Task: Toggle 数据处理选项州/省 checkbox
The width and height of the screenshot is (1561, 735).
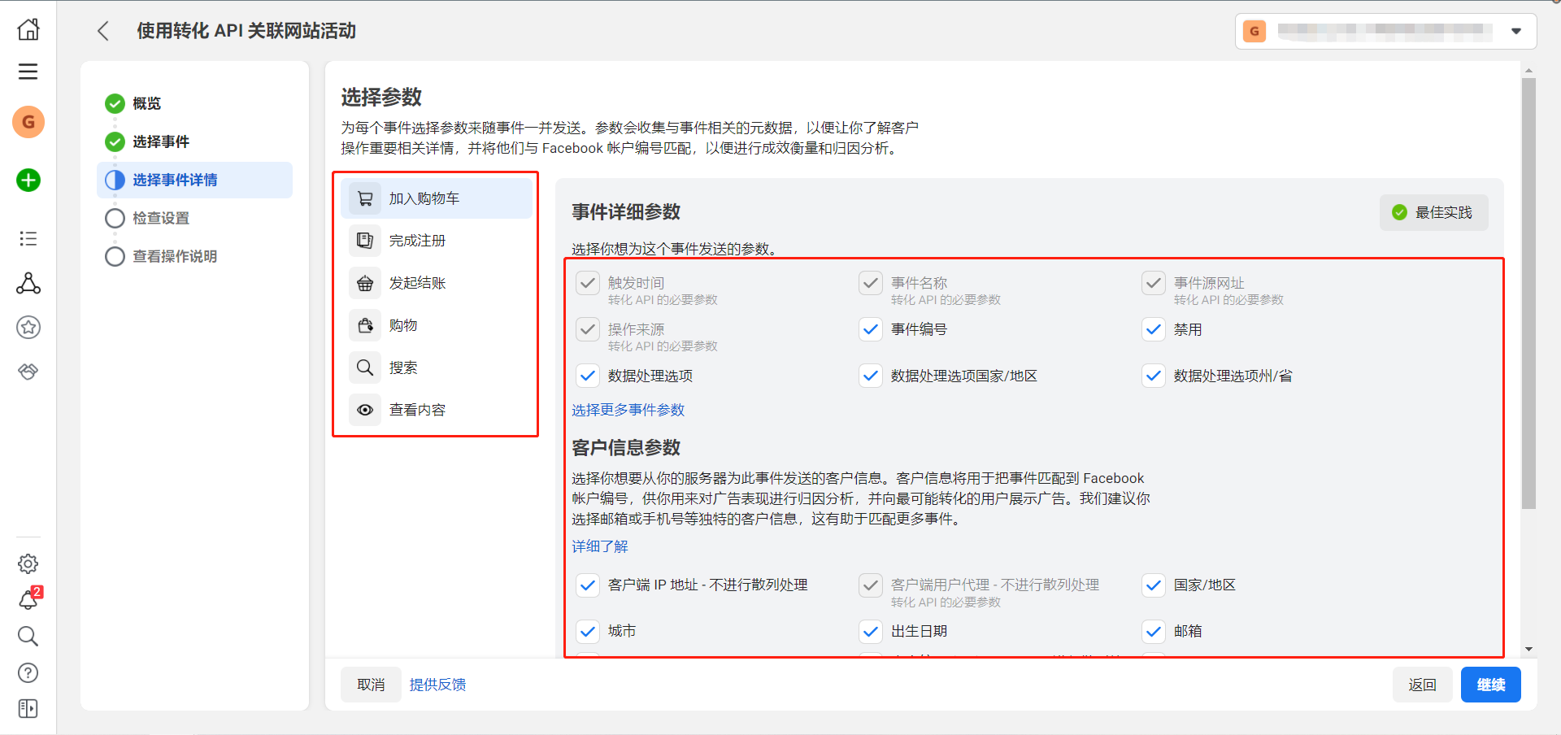Action: coord(1154,376)
